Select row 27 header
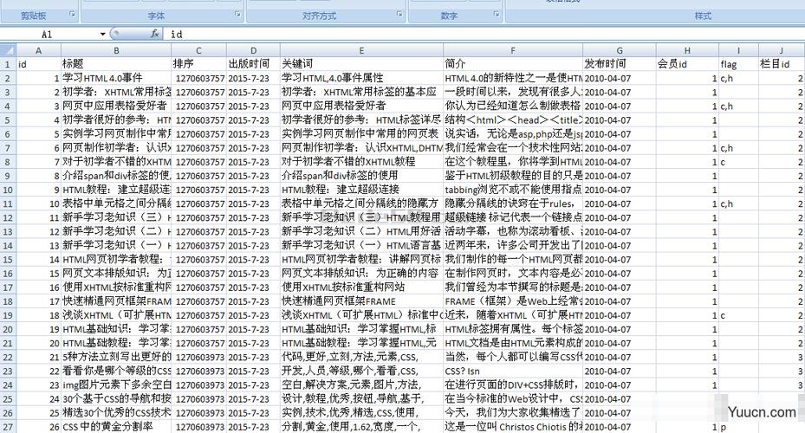This screenshot has width=805, height=433. (8, 427)
